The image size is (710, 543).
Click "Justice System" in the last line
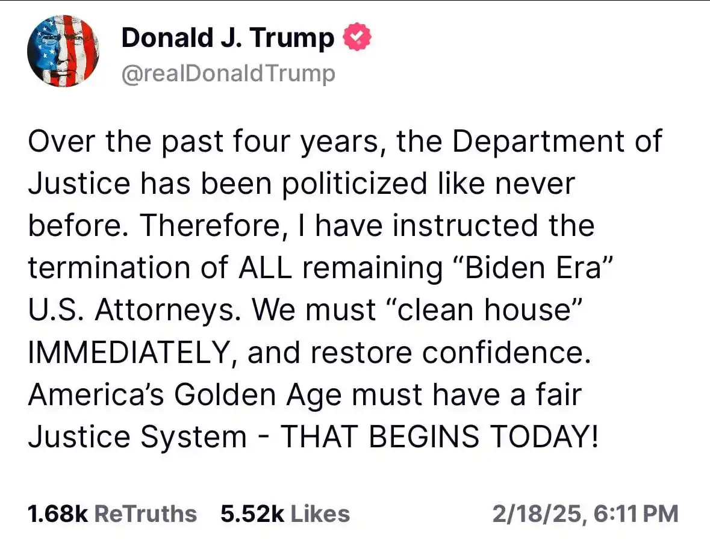pyautogui.click(x=137, y=437)
